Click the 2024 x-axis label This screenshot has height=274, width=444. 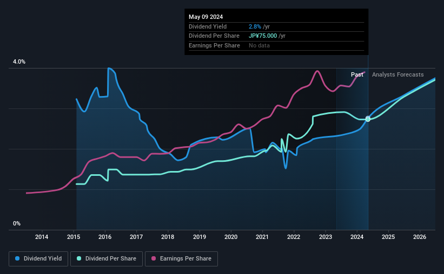click(x=357, y=237)
